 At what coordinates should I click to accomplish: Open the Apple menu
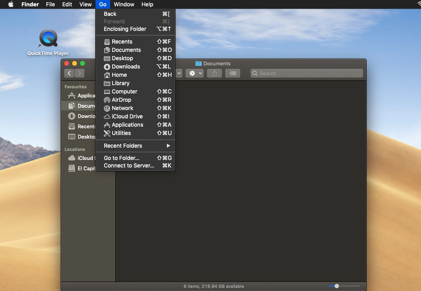[11, 4]
